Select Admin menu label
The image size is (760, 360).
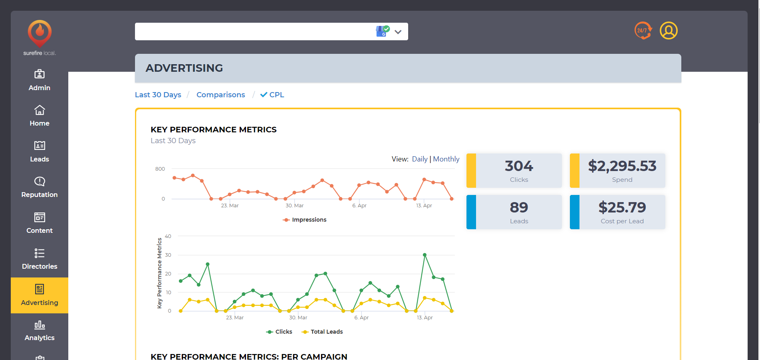[x=40, y=88]
